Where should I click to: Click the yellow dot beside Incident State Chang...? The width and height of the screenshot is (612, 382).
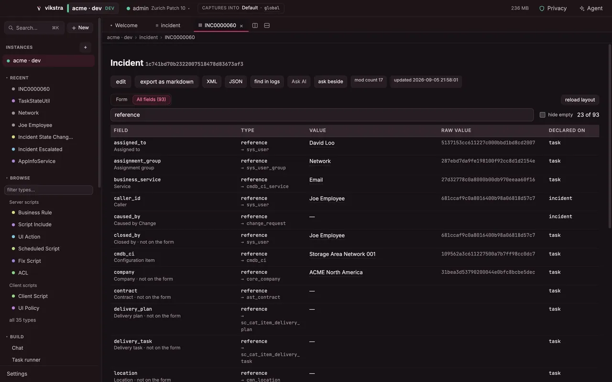pyautogui.click(x=13, y=137)
